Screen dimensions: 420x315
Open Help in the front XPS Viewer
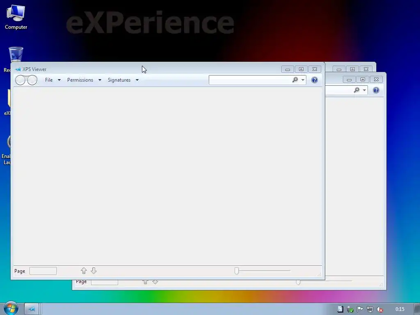[315, 80]
